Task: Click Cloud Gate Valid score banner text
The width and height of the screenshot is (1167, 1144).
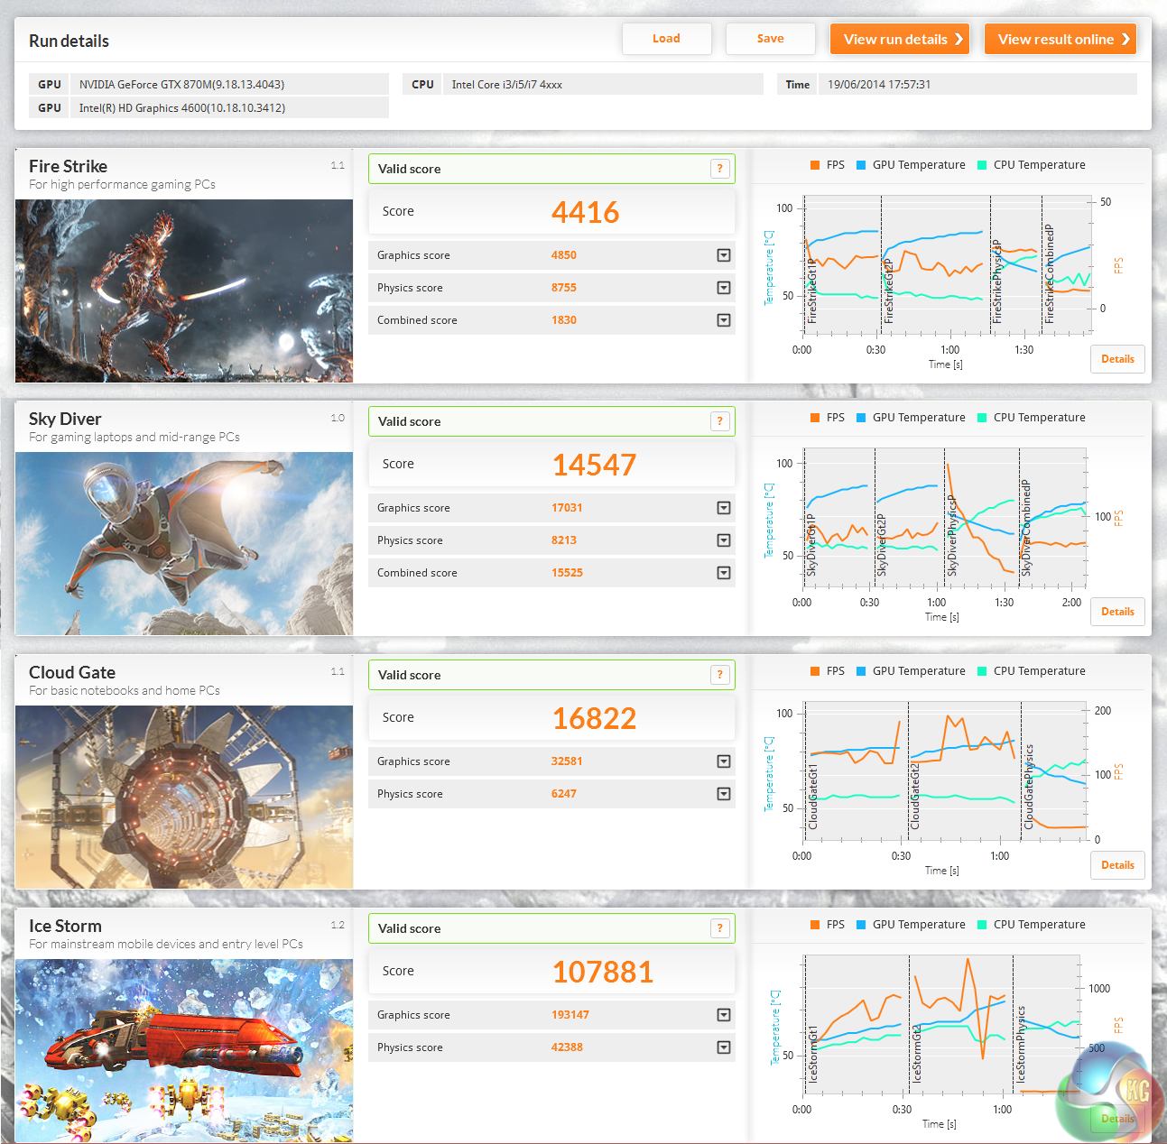Action: coord(409,675)
